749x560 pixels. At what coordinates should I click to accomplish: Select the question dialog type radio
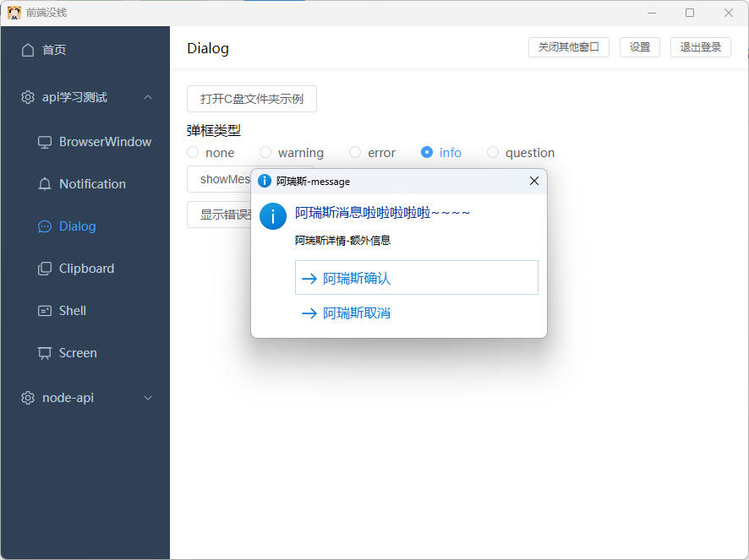(x=493, y=152)
